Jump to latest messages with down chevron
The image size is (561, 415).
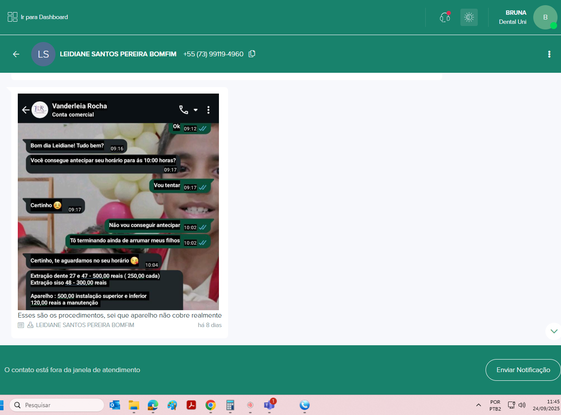pos(554,331)
